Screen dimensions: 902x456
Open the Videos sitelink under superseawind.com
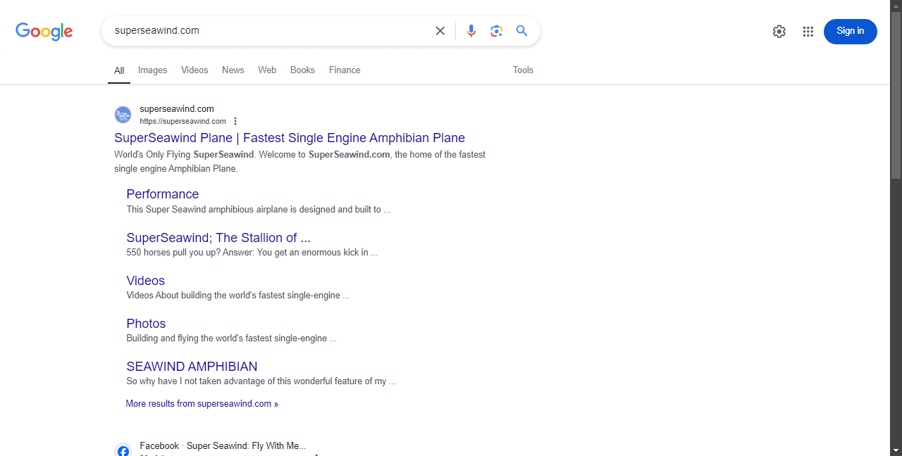pyautogui.click(x=146, y=281)
